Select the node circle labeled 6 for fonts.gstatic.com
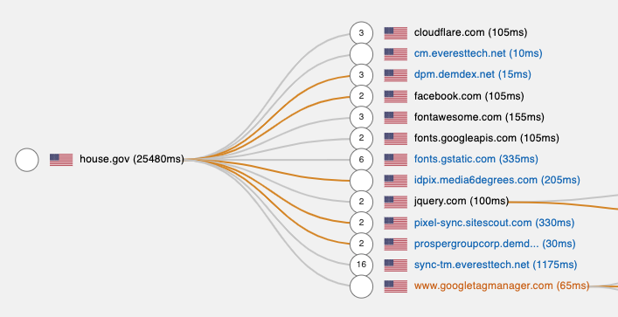 coord(361,160)
